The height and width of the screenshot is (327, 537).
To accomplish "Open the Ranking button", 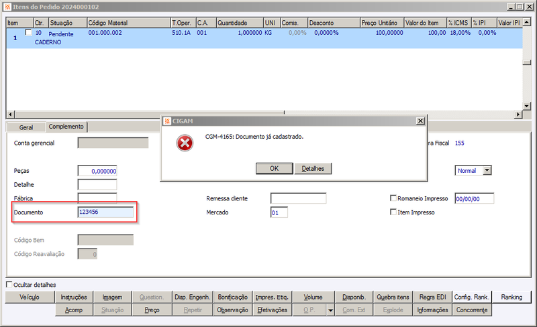I will 511,298.
